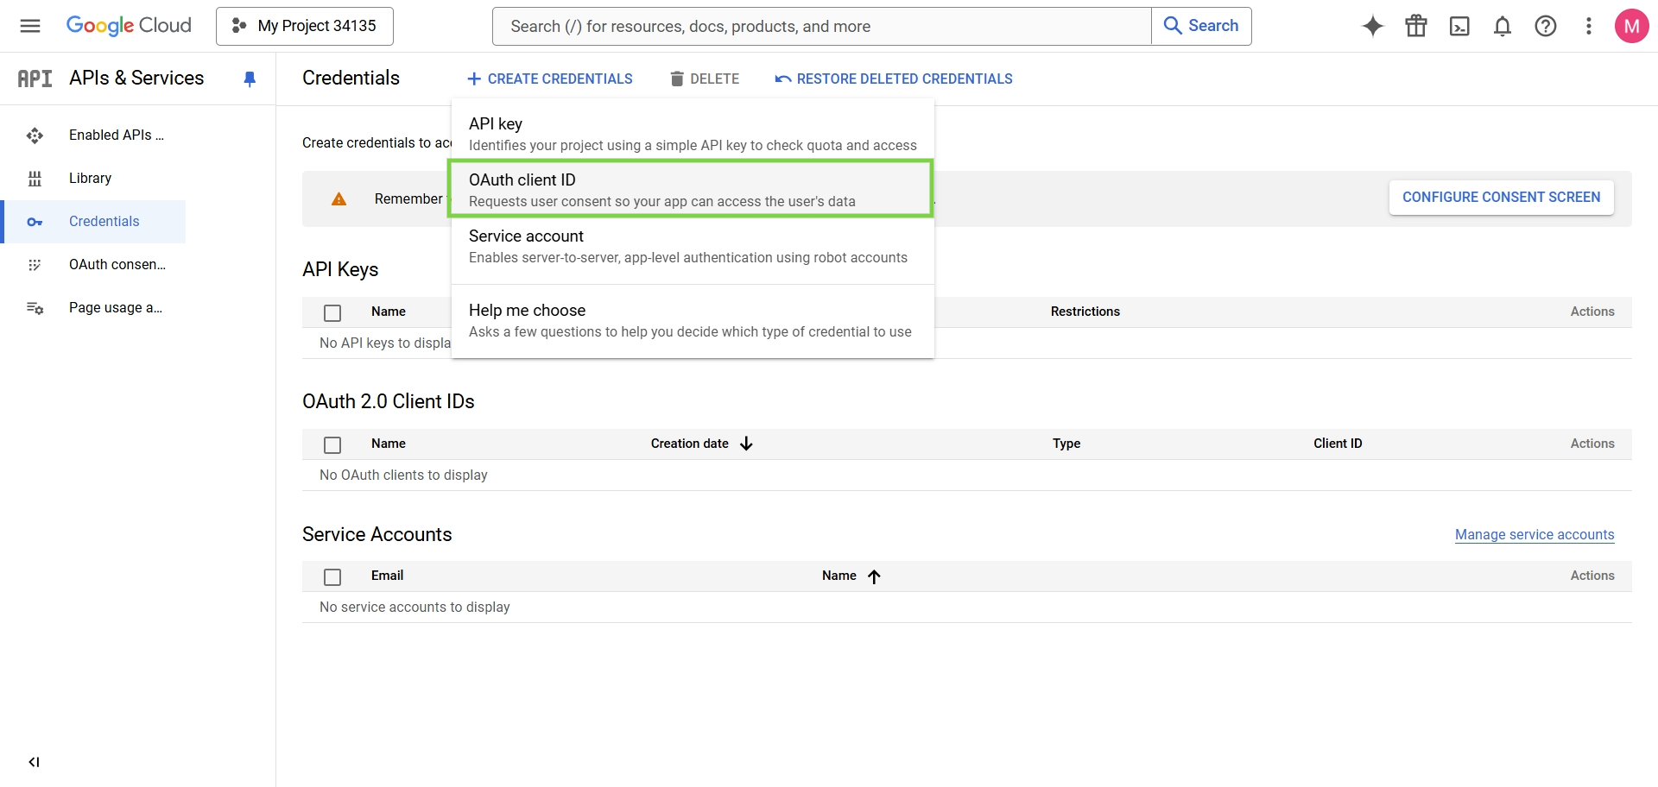Choose OAuth client ID option

tap(693, 189)
